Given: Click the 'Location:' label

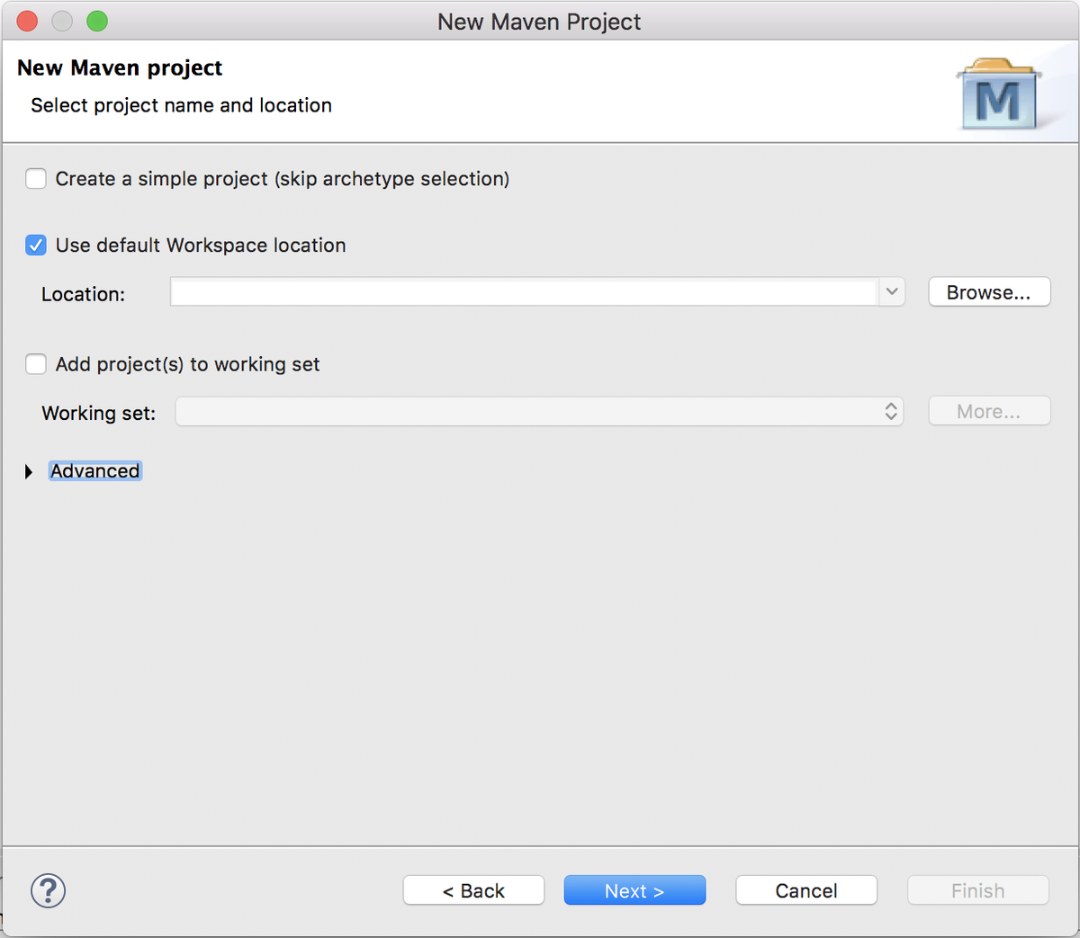Looking at the screenshot, I should point(83,294).
